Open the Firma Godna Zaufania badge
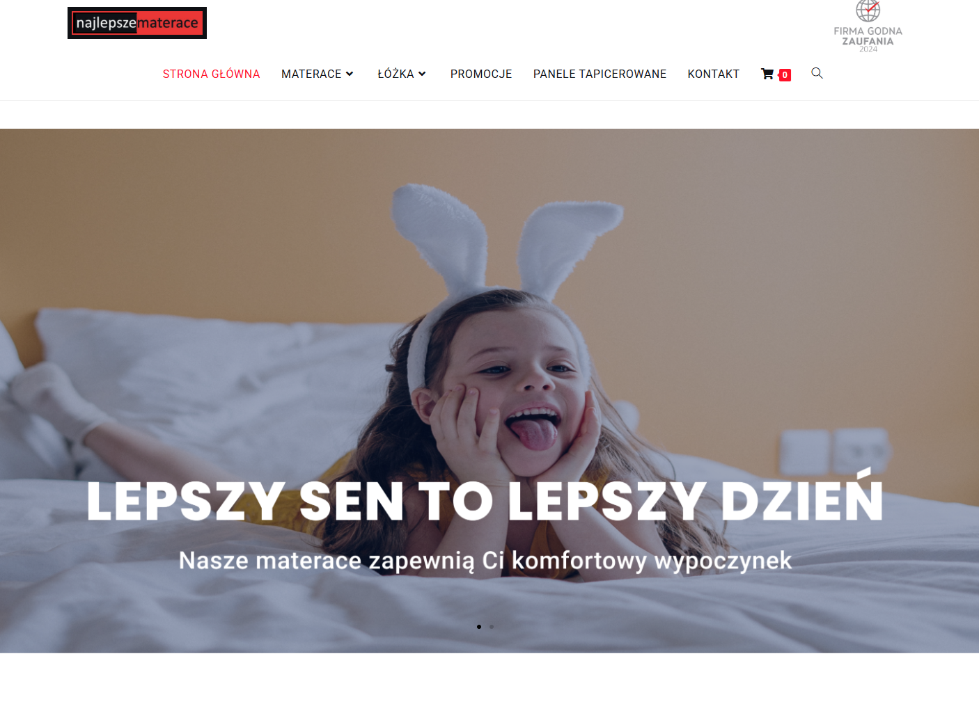This screenshot has height=711, width=979. click(868, 26)
